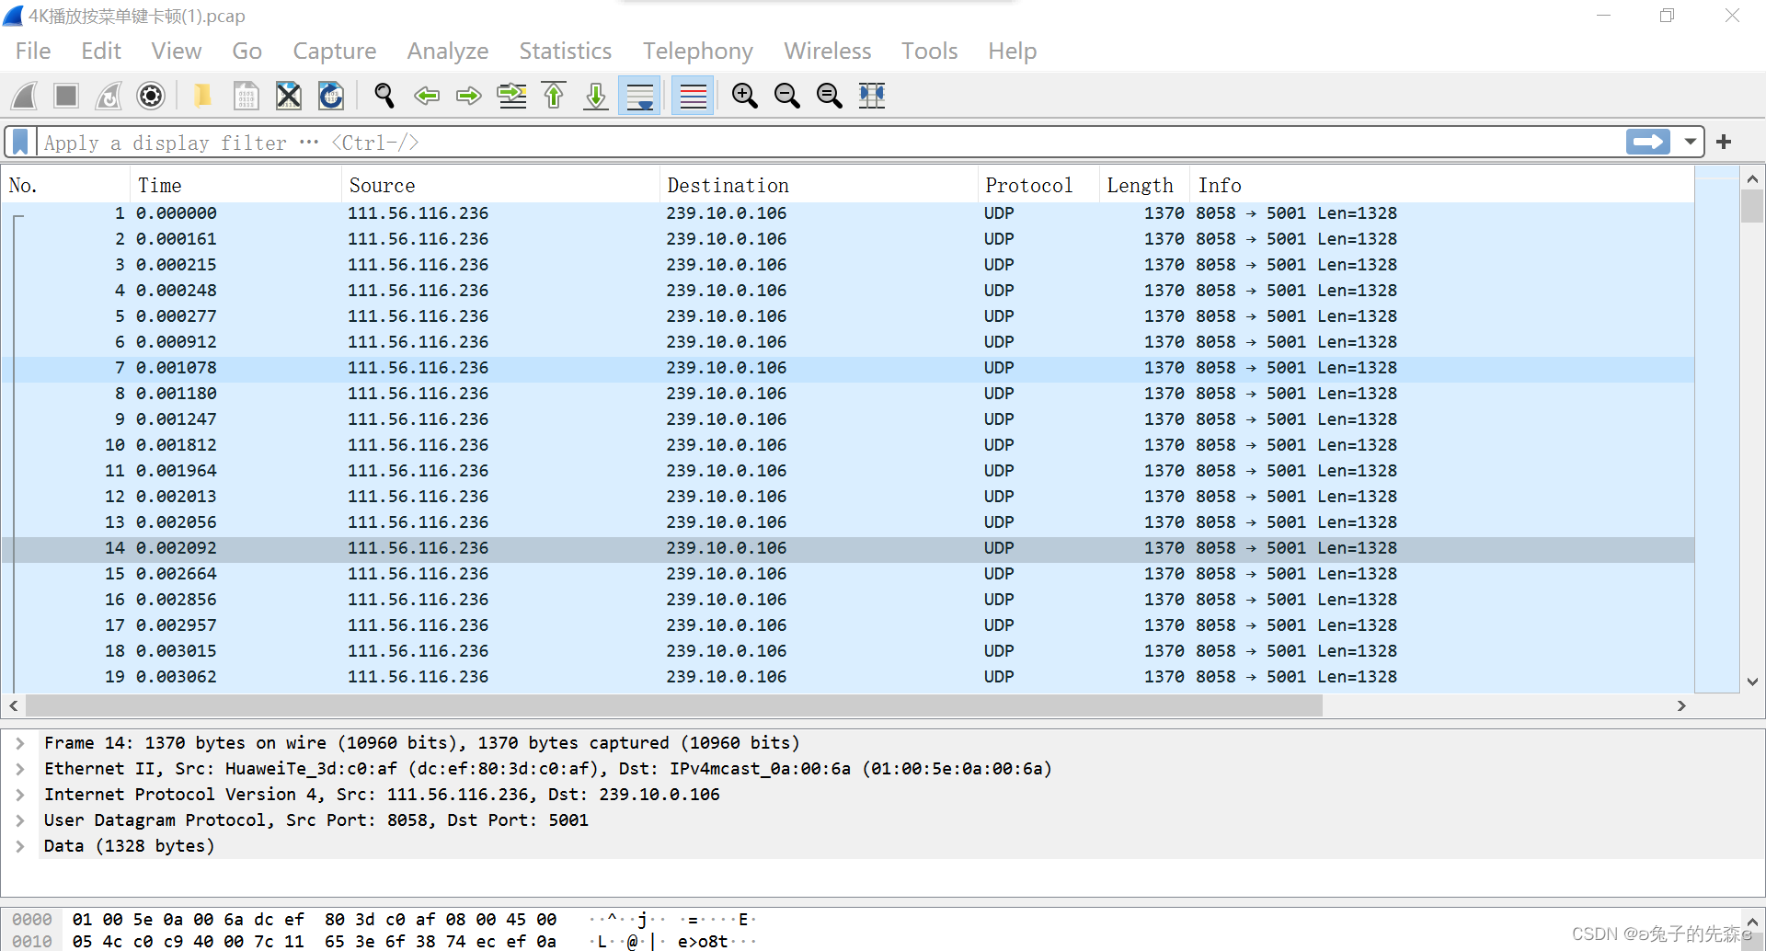Sort by the Time column header
Viewport: 1766px width, 951px height.
235,186
